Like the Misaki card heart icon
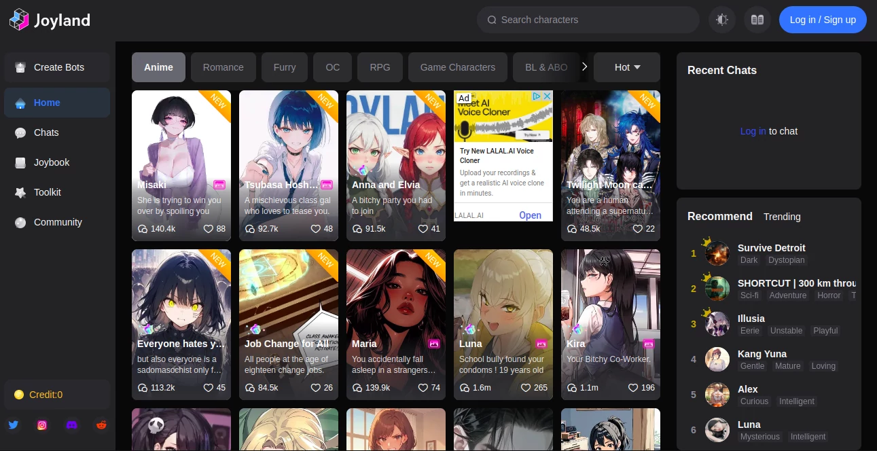 coord(209,229)
